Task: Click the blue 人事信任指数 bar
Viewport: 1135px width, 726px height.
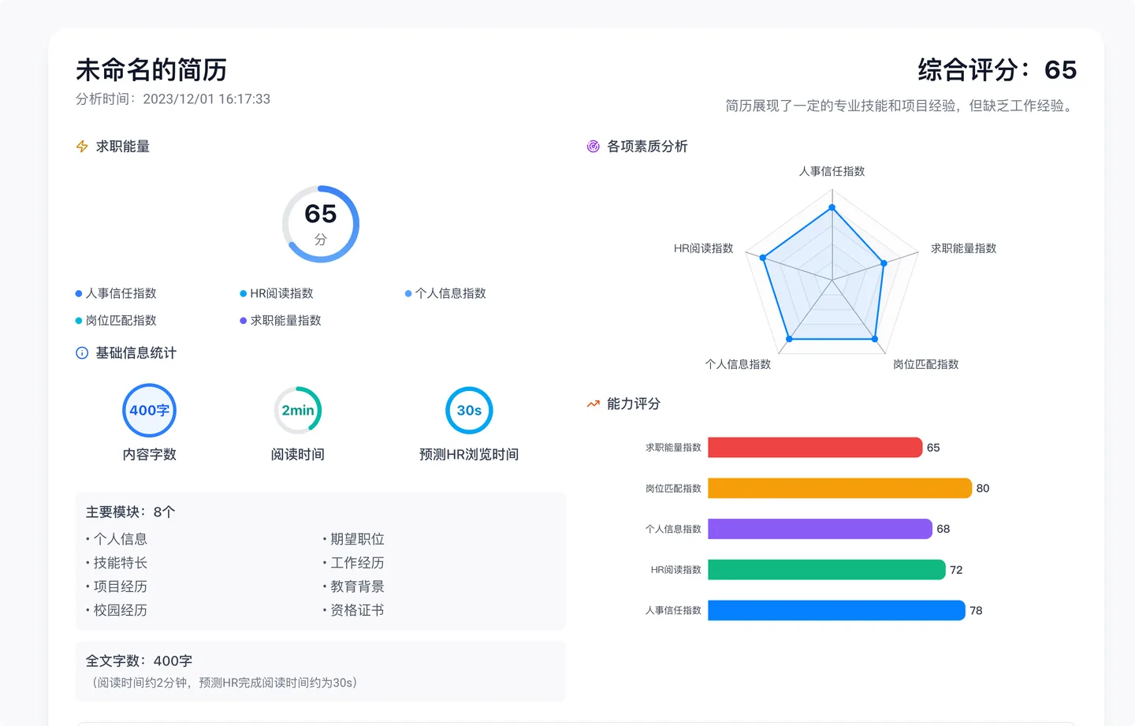Action: [x=837, y=610]
